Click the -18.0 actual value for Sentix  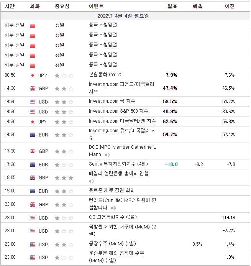pyautogui.click(x=171, y=164)
